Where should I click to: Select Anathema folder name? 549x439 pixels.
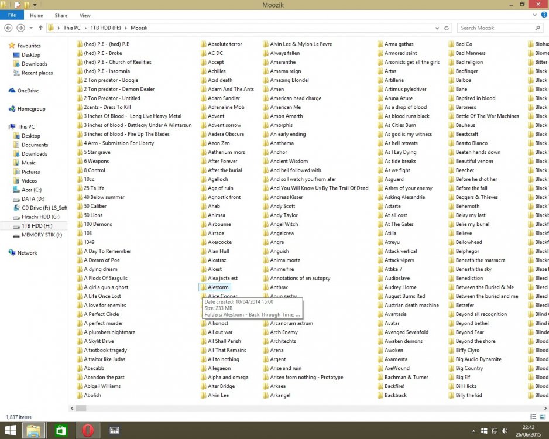tap(282, 143)
